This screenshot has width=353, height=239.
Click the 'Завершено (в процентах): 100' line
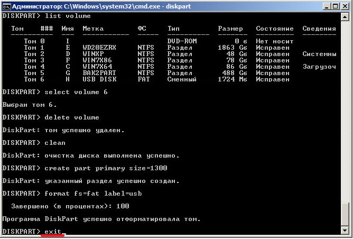click(70, 206)
